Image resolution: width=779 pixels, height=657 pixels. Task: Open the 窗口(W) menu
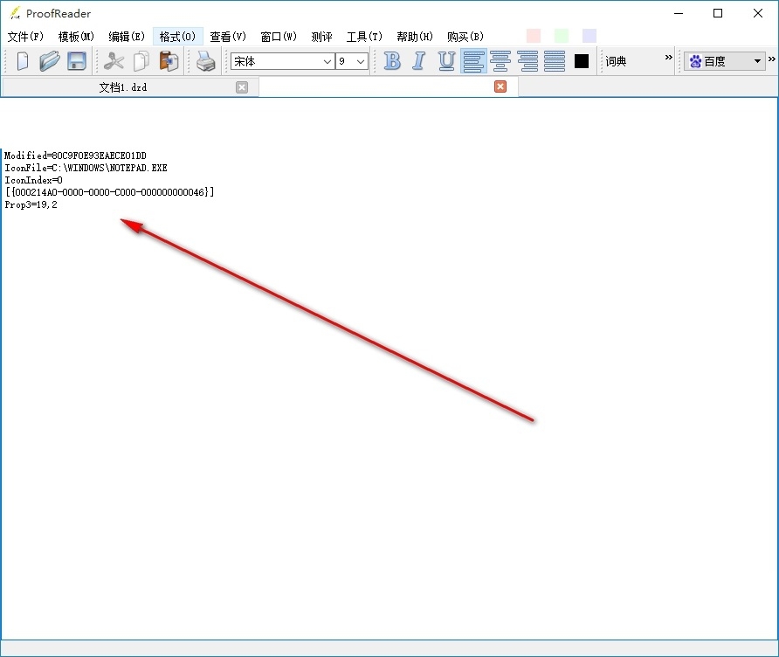tap(279, 37)
